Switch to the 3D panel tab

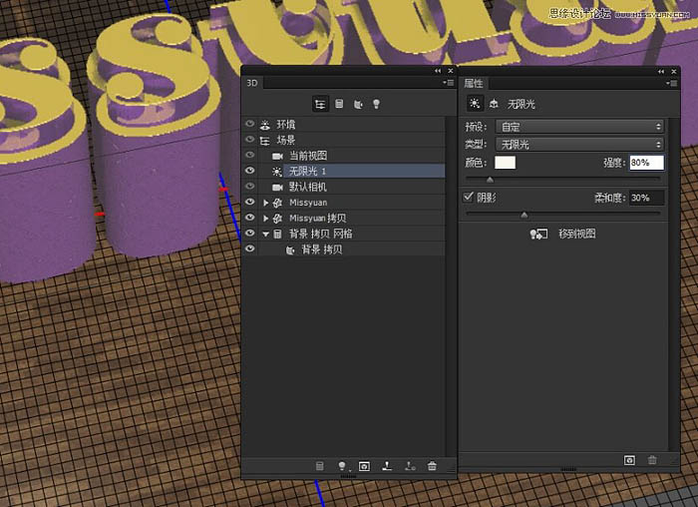tap(252, 83)
